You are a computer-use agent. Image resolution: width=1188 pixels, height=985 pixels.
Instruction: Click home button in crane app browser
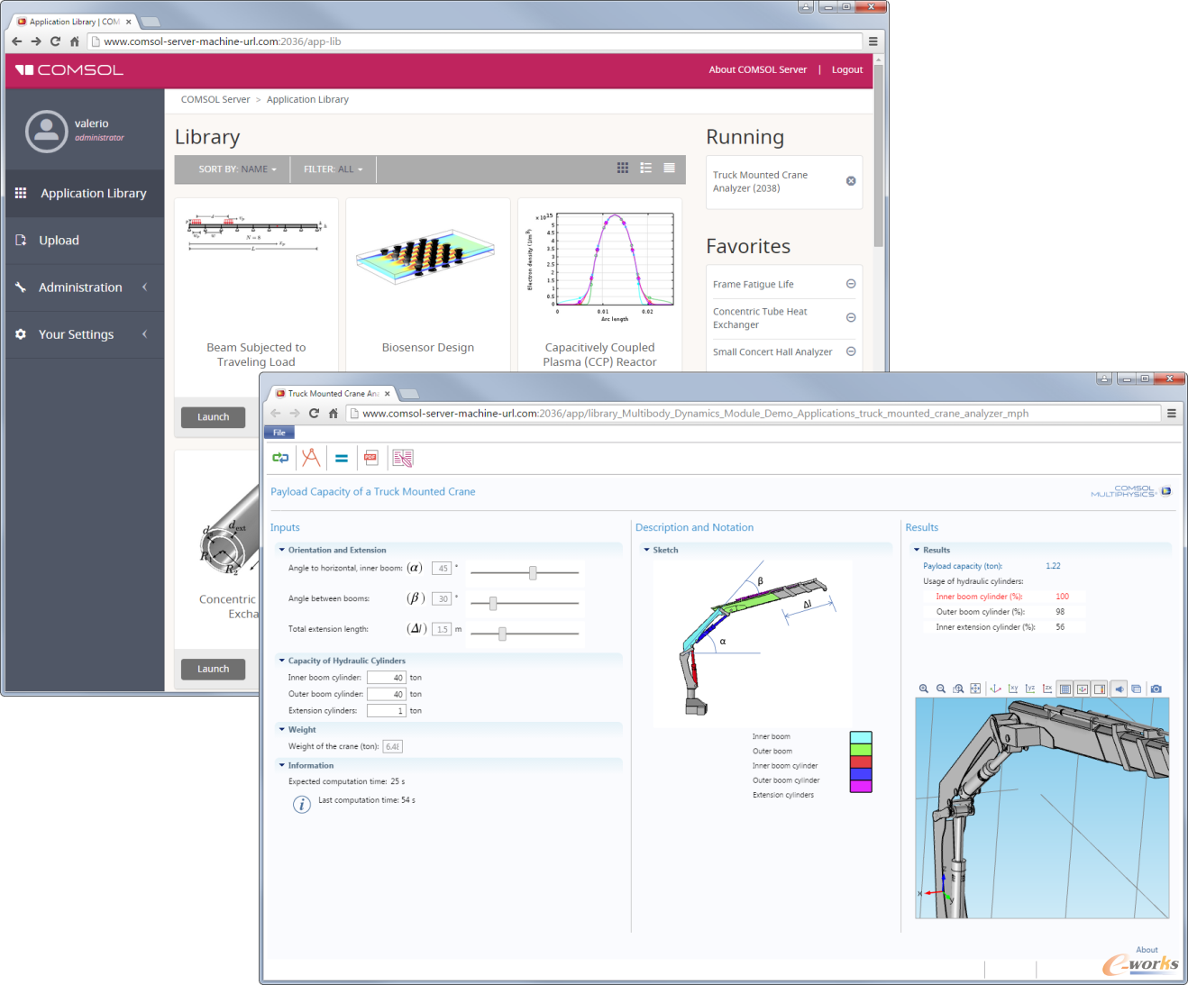coord(334,414)
